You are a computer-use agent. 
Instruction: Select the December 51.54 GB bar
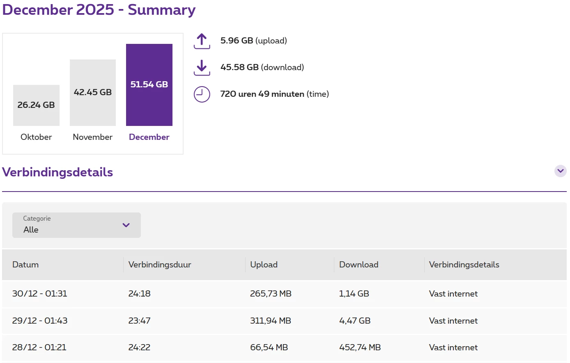click(x=149, y=85)
